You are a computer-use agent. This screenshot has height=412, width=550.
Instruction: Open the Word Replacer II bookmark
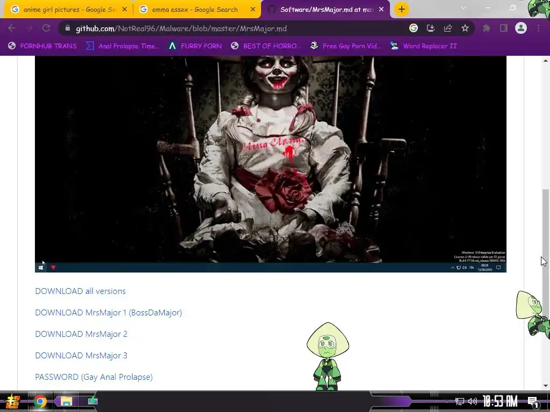(424, 46)
